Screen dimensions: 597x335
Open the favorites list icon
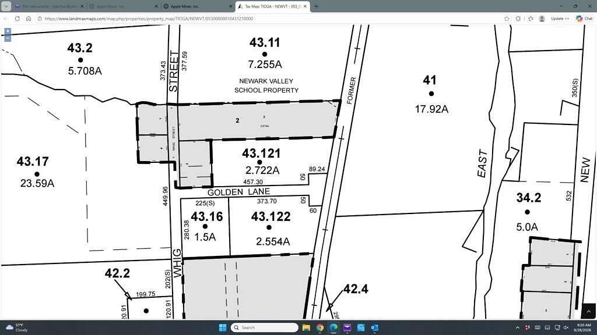point(531,18)
